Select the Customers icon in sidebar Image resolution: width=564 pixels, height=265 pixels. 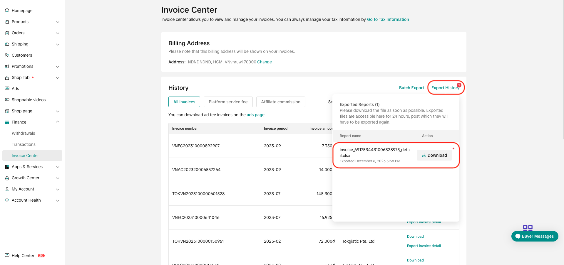click(7, 55)
